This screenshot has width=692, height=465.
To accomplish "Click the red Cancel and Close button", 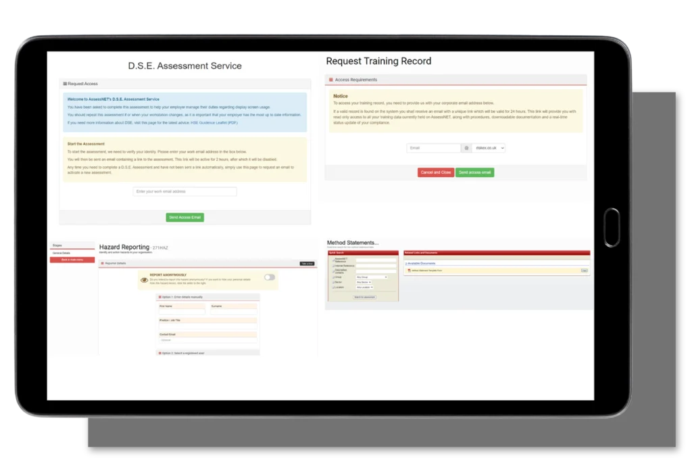I will (x=436, y=172).
